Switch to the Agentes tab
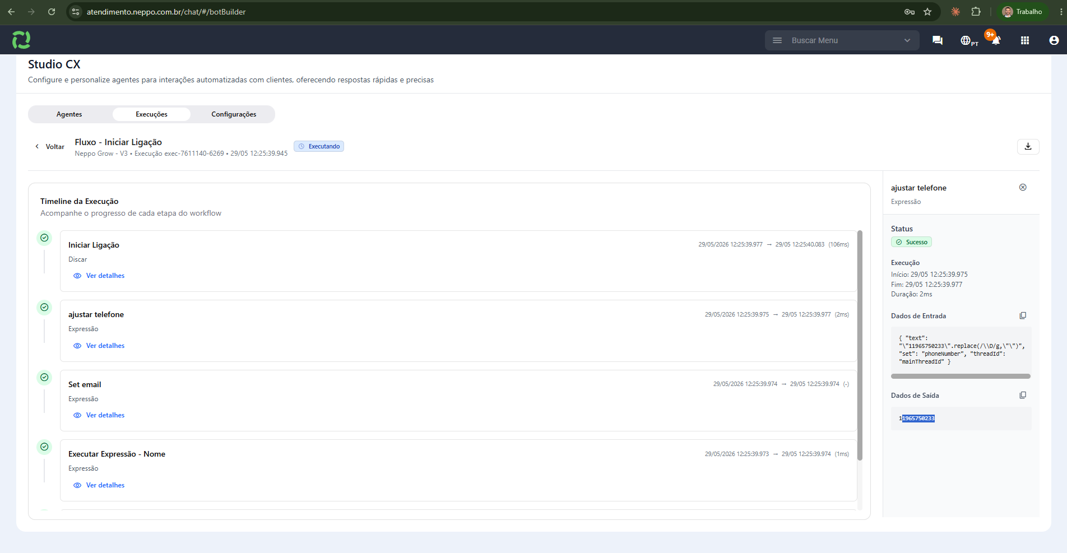The width and height of the screenshot is (1067, 553). [69, 114]
